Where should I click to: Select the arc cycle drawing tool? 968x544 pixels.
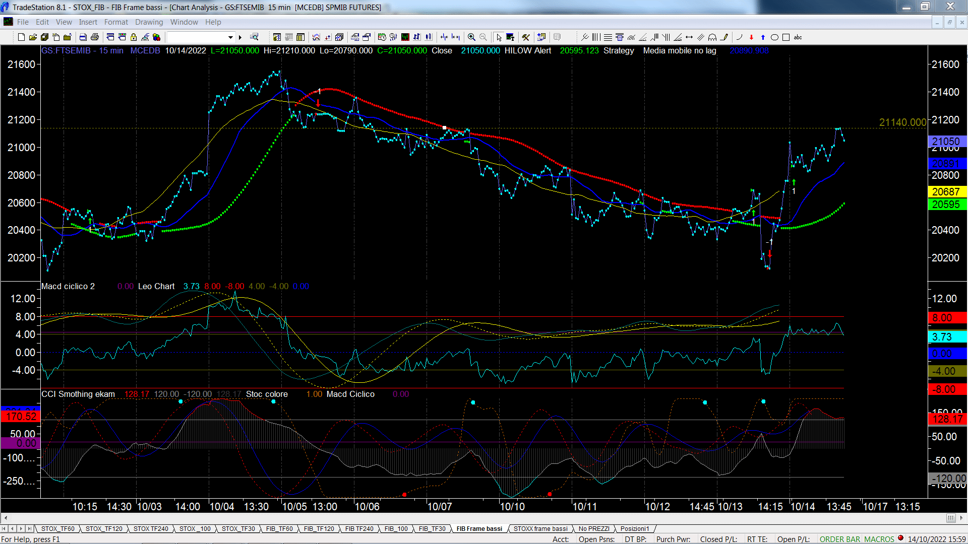point(712,37)
